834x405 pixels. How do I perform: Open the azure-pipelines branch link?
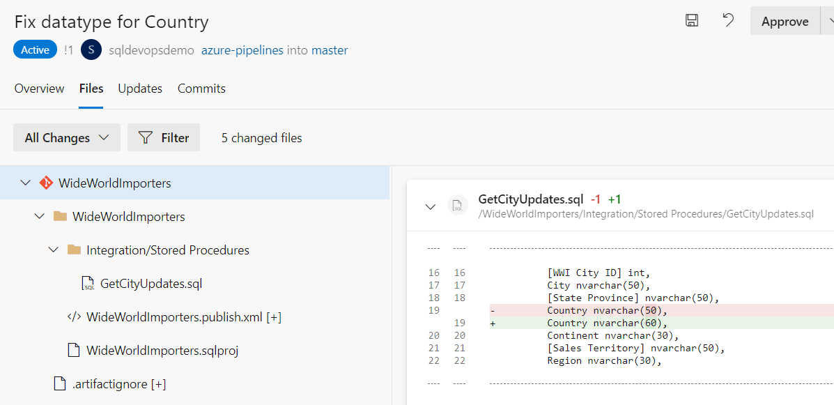(242, 51)
